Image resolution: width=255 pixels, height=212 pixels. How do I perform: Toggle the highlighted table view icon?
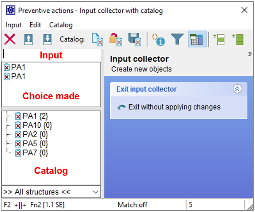pos(198,39)
